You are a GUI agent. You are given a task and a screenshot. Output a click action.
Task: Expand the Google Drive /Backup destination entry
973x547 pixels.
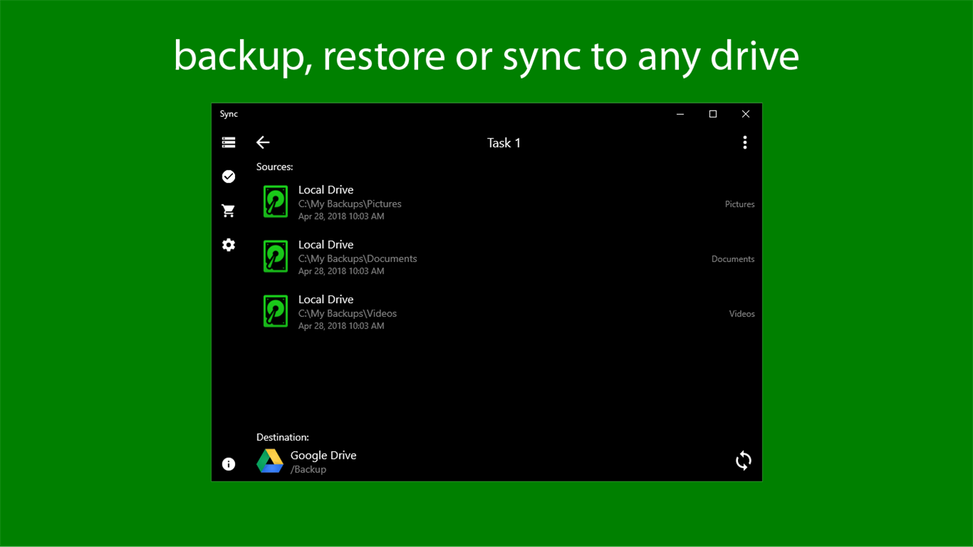click(323, 461)
